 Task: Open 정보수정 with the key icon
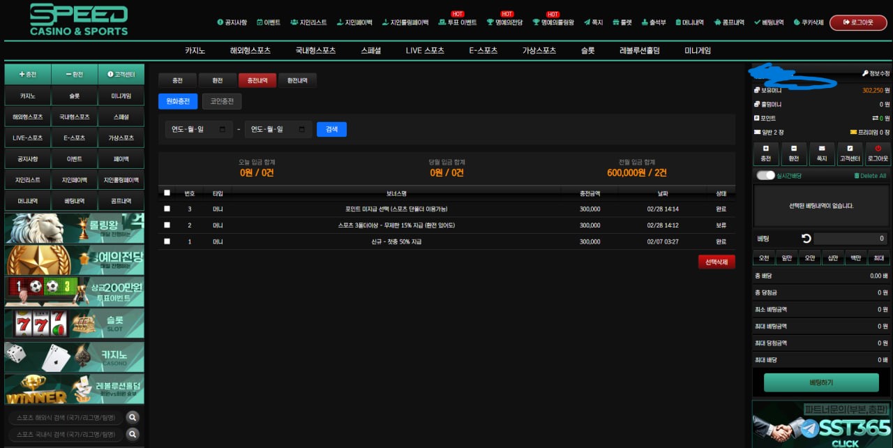coord(865,73)
